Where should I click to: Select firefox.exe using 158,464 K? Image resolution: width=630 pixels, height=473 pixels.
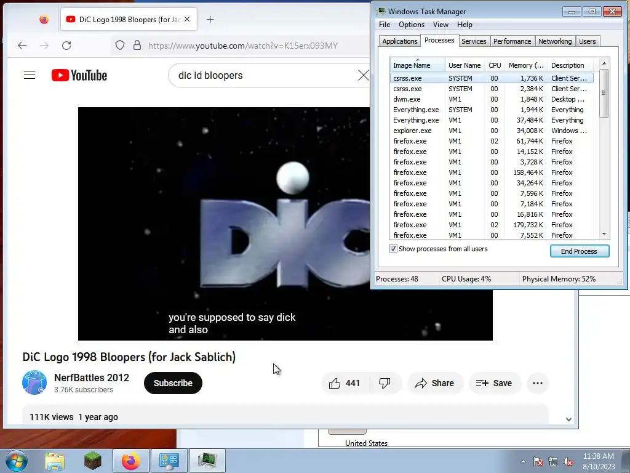pos(492,172)
